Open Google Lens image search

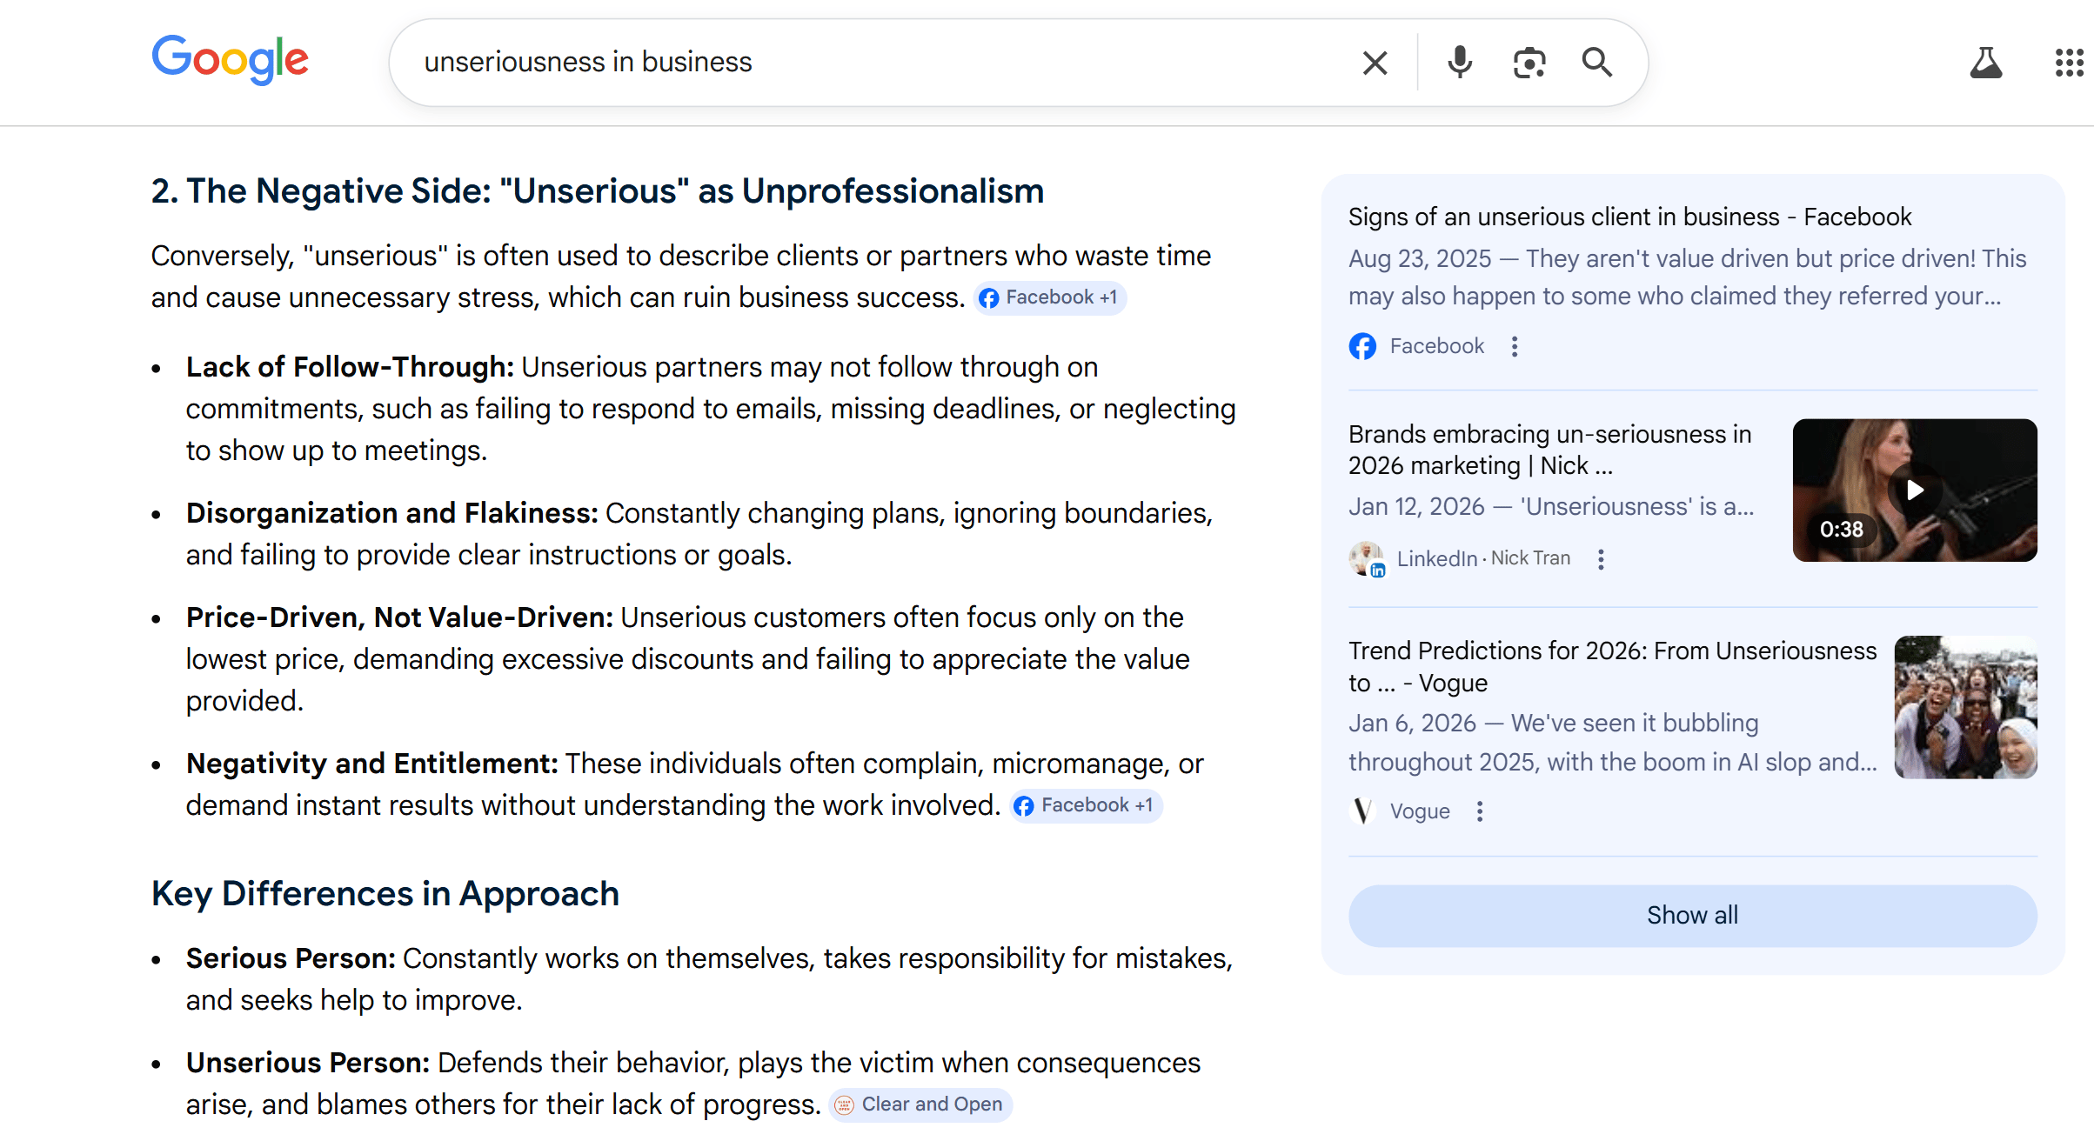1529,63
